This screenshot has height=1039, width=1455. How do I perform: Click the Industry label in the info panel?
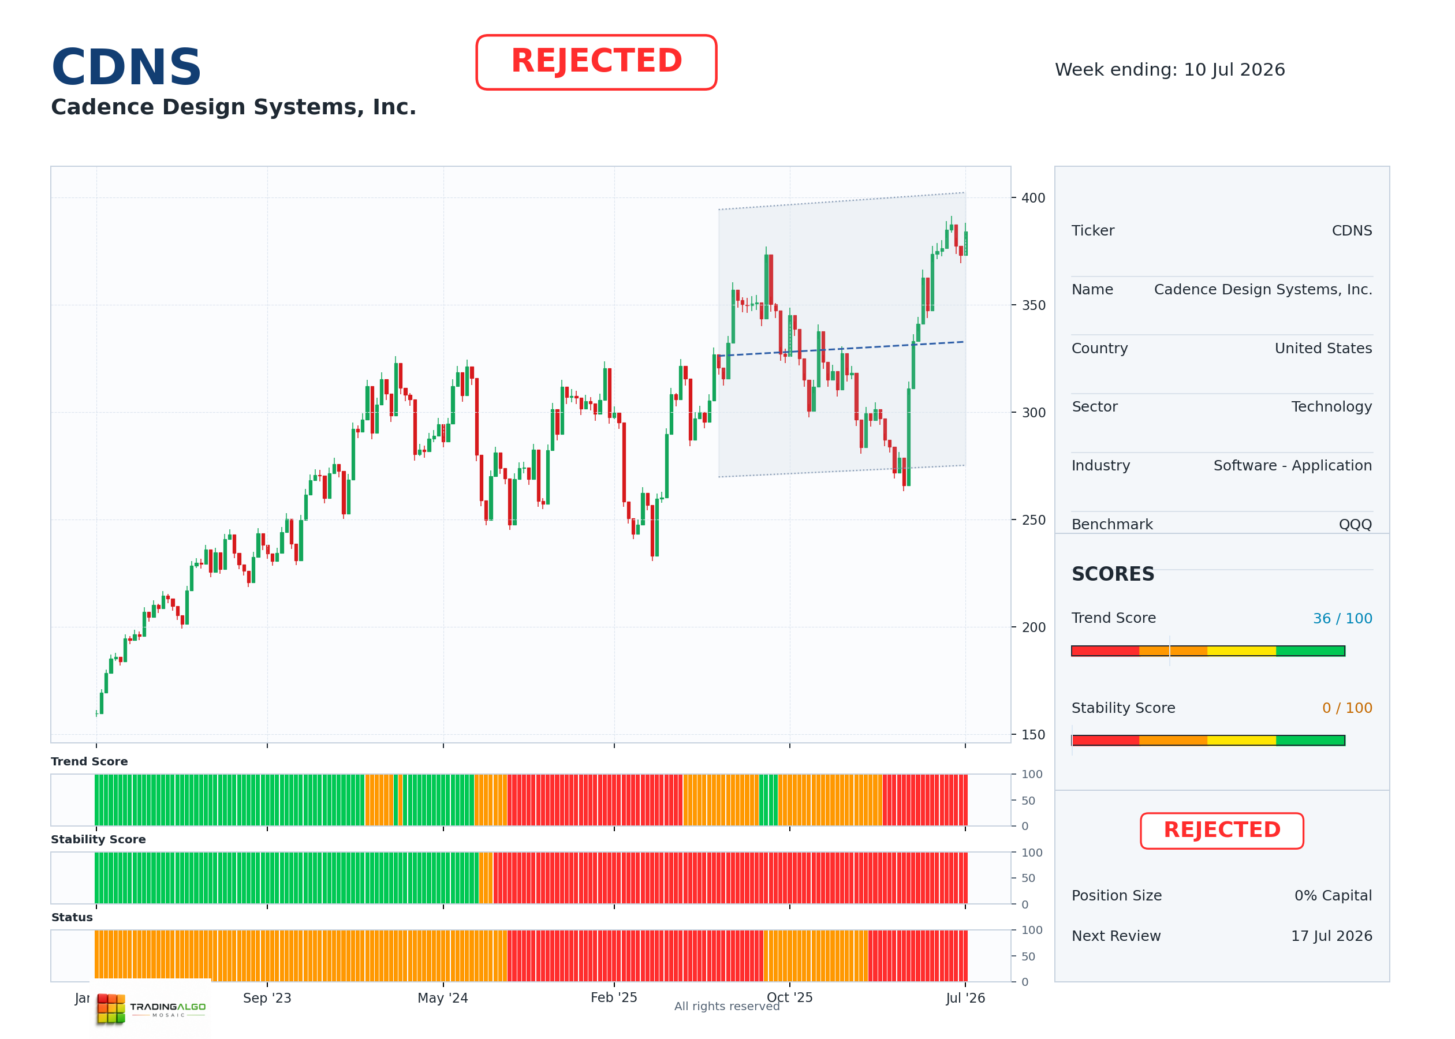[x=1100, y=466]
